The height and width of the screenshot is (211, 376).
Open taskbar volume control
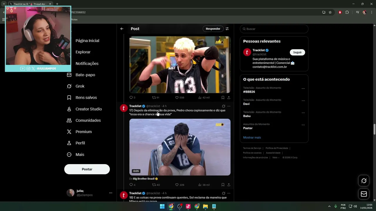[355, 206]
